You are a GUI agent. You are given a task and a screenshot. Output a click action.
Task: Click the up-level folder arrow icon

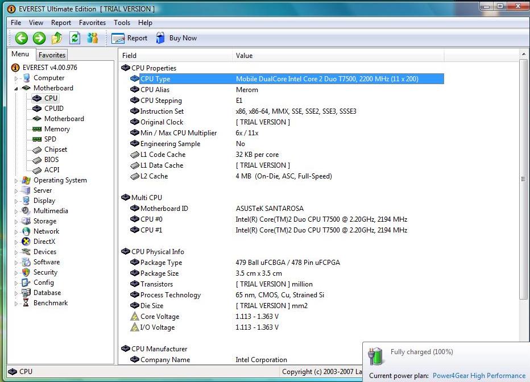tap(57, 38)
